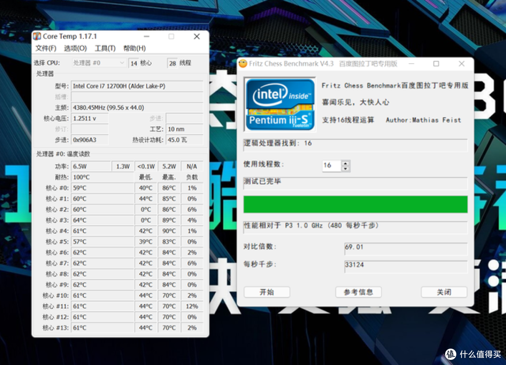The height and width of the screenshot is (365, 506).
Task: Click the 1.3W power reading
Action: pos(123,167)
